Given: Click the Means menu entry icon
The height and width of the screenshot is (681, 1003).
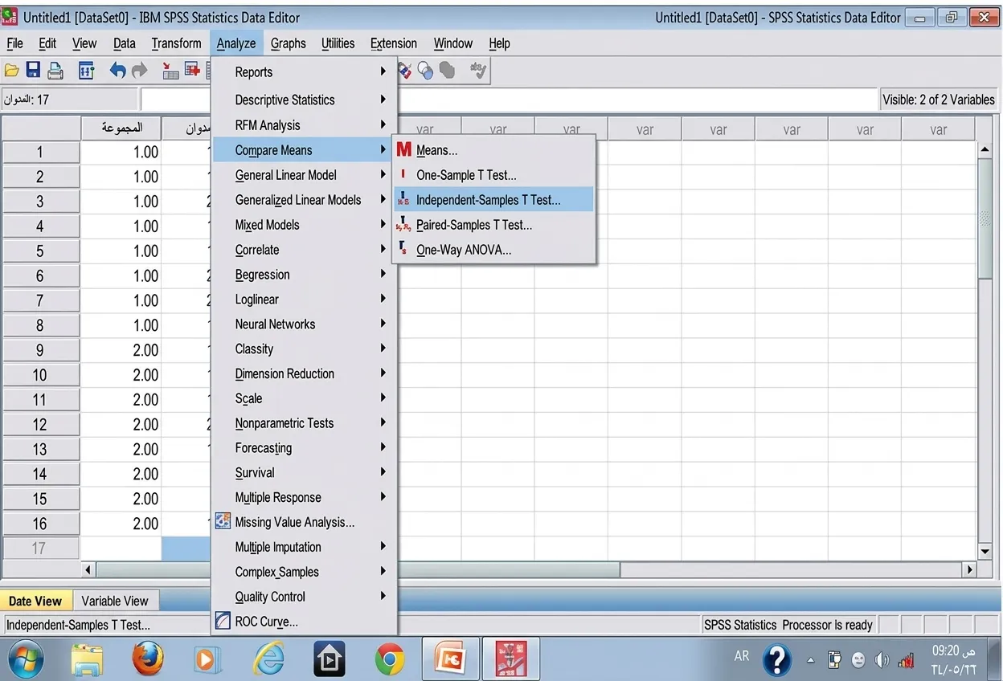Looking at the screenshot, I should (x=403, y=150).
